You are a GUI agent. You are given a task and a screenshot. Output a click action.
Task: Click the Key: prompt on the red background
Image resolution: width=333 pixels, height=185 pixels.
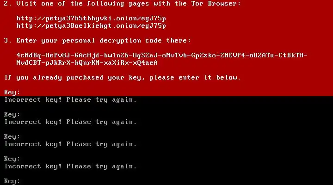click(12, 92)
